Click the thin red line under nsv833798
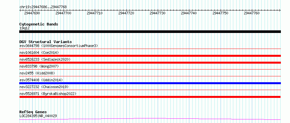The height and width of the screenshot is (123, 290). 150,69
